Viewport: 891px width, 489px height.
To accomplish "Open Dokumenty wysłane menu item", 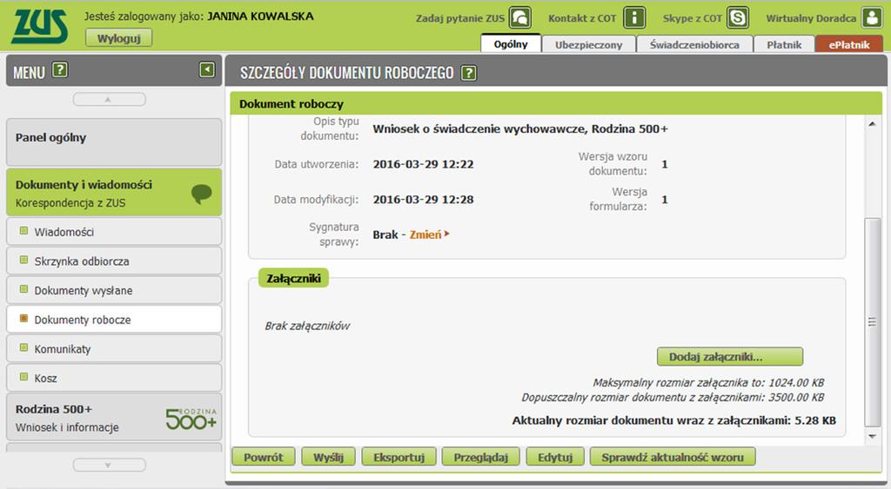I will click(x=114, y=290).
